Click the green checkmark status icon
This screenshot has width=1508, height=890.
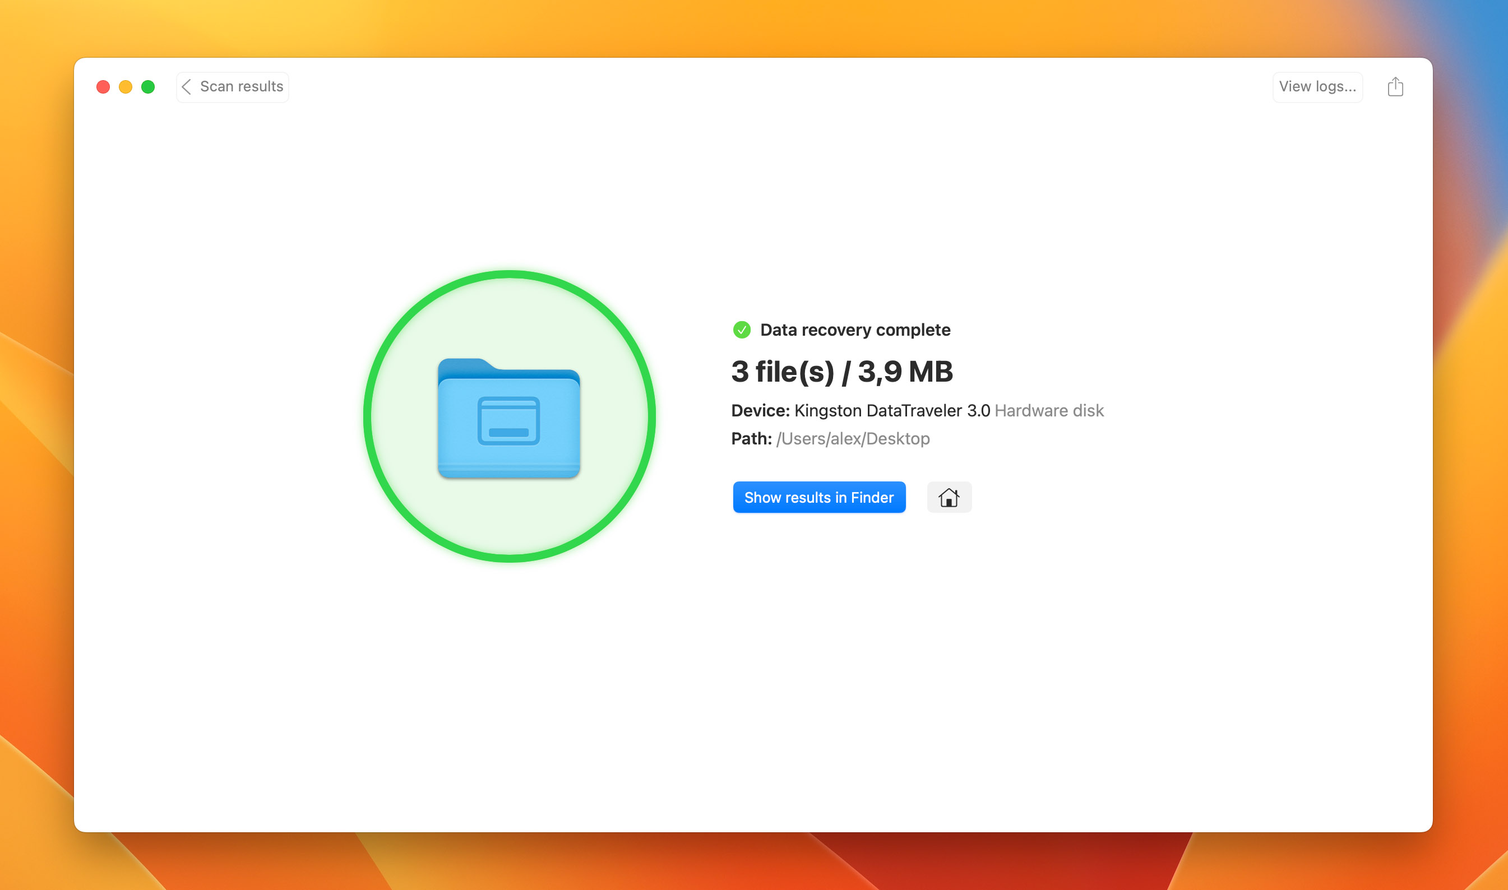point(742,330)
